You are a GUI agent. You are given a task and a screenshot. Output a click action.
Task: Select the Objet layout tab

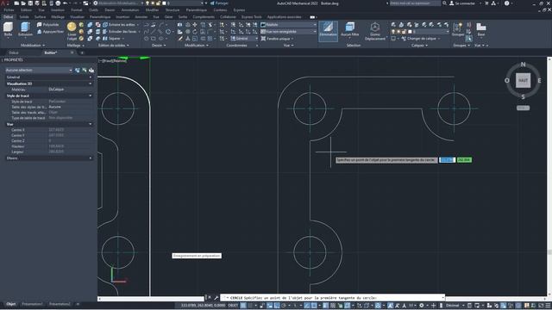[11, 304]
